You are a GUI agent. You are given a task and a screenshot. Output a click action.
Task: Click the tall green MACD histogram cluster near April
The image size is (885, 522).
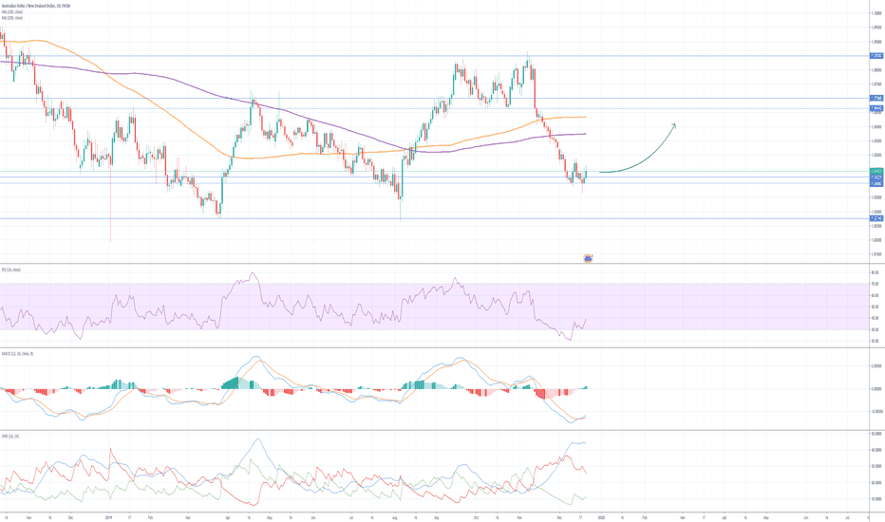(x=231, y=382)
